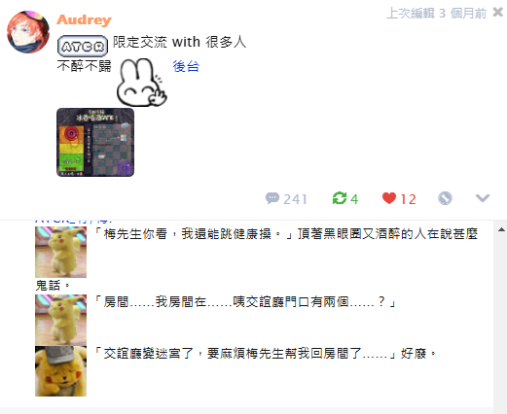
Task: Open the attached game poster thumbnail
Action: pos(95,142)
